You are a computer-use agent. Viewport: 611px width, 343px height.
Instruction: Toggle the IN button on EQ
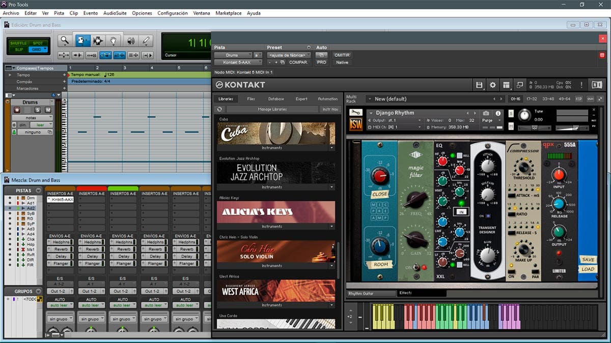click(461, 212)
